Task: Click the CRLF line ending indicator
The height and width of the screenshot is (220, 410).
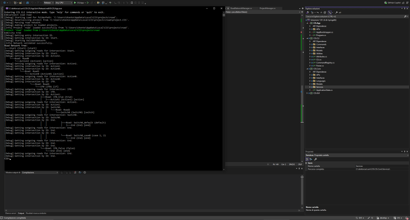Action: click(300, 164)
